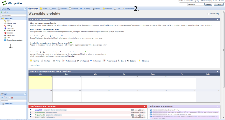Collapse the Etap Wprowadzający section
The height and width of the screenshot is (120, 225).
click(217, 19)
